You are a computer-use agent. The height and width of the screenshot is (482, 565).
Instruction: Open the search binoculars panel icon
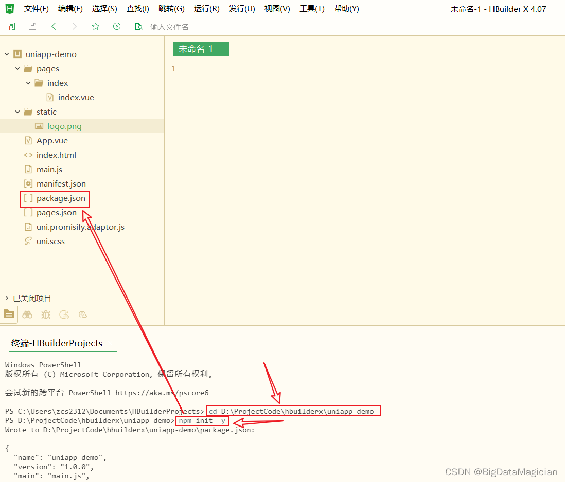(27, 314)
